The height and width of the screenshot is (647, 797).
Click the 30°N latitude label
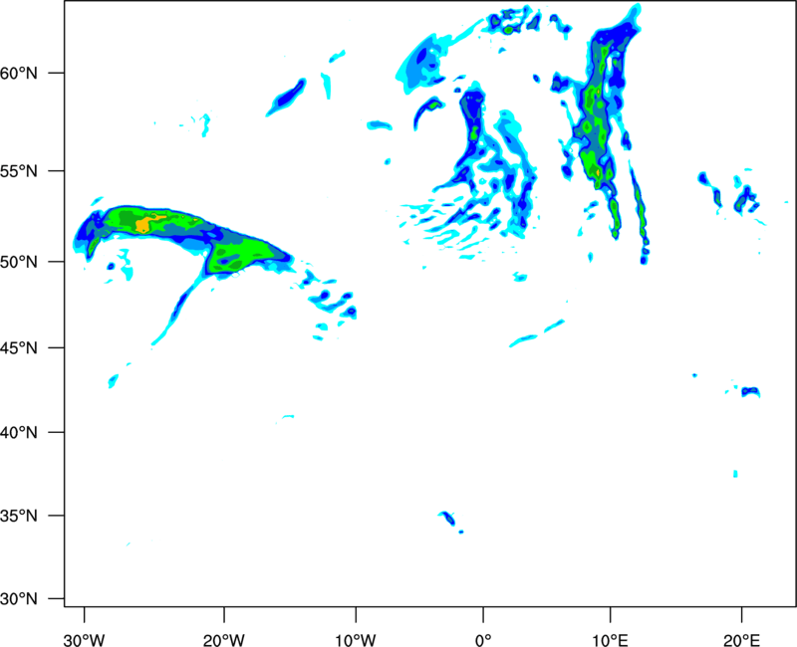pyautogui.click(x=19, y=599)
